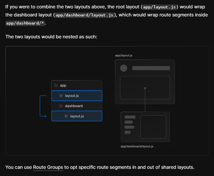Click inline code 'app/layout.js' in paragraph

pyautogui.click(x=159, y=7)
